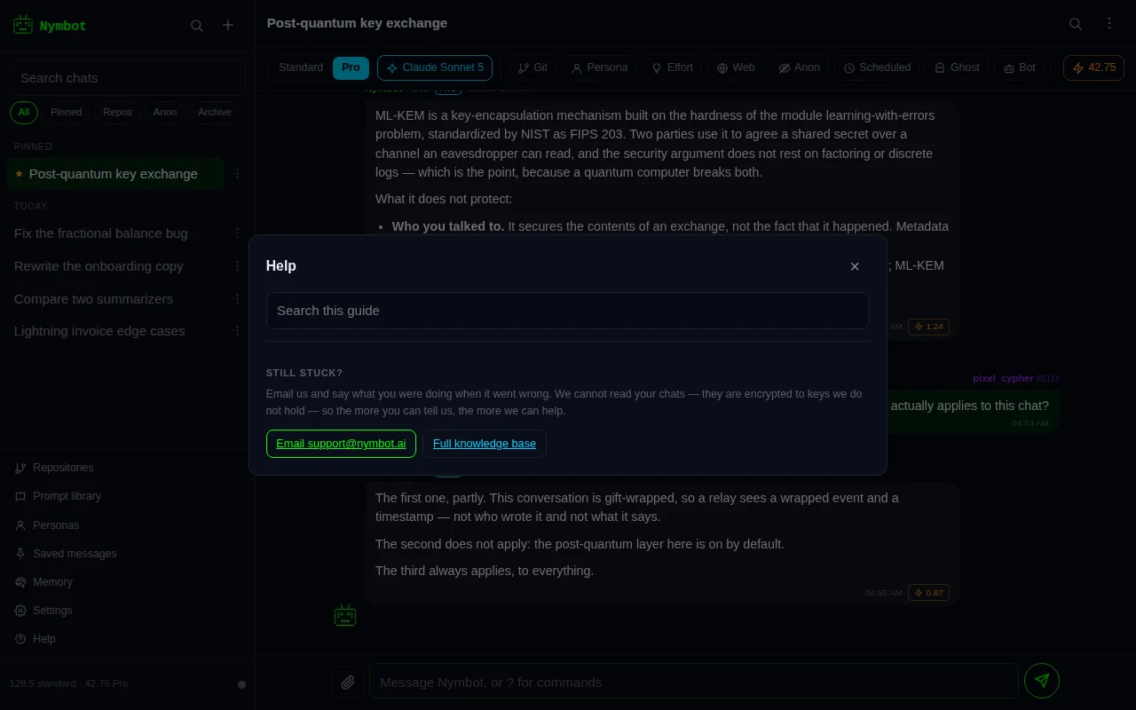Start a new chat with the plus icon
The image size is (1136, 710).
228,26
